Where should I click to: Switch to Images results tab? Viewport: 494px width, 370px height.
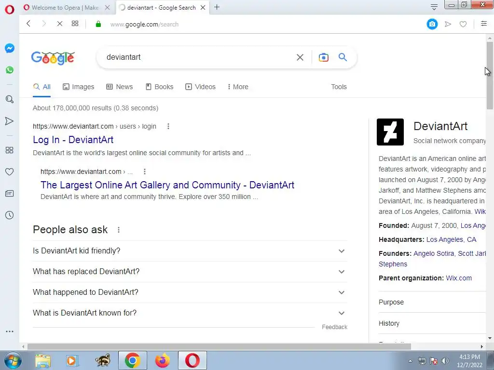(x=79, y=87)
